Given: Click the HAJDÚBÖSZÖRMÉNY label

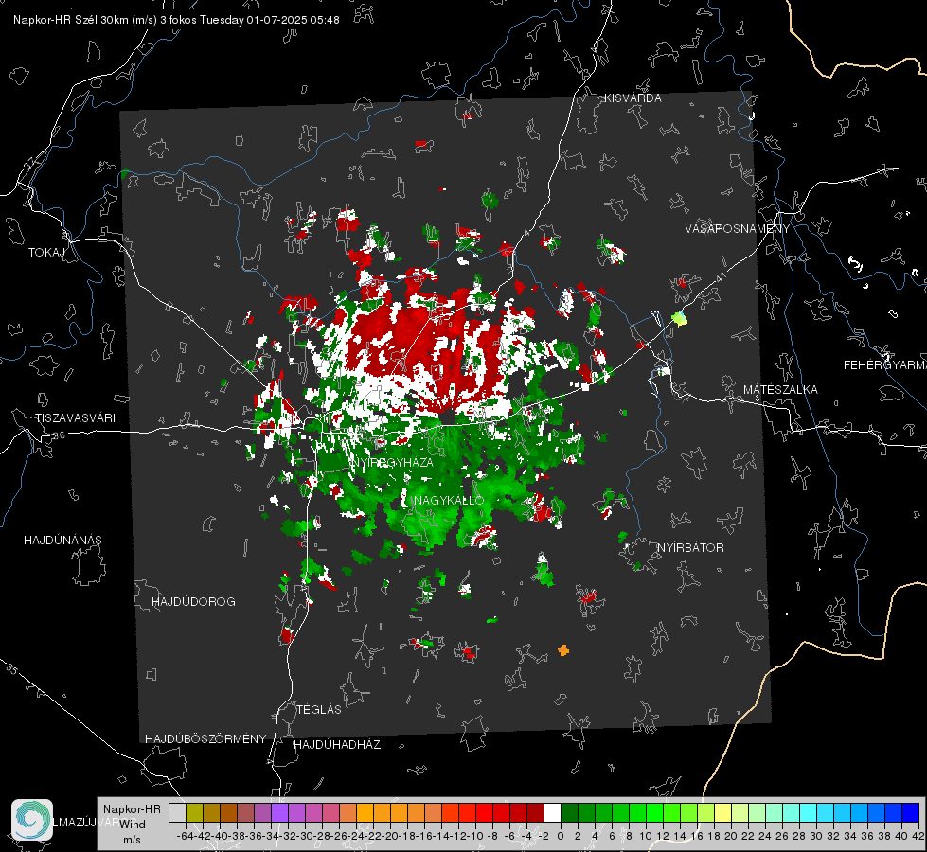Looking at the screenshot, I should point(205,739).
